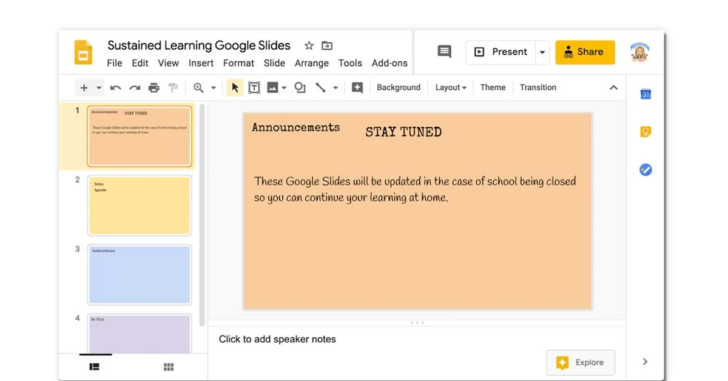Select slide 3 in the filmstrip
This screenshot has height=381, width=728.
[140, 275]
